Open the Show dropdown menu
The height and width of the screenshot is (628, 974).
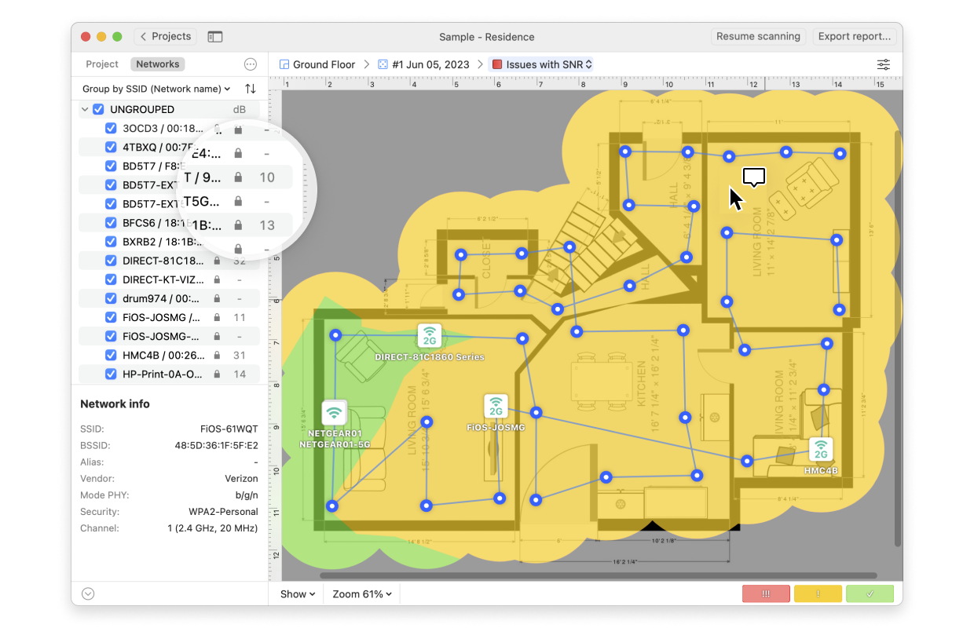click(x=298, y=594)
